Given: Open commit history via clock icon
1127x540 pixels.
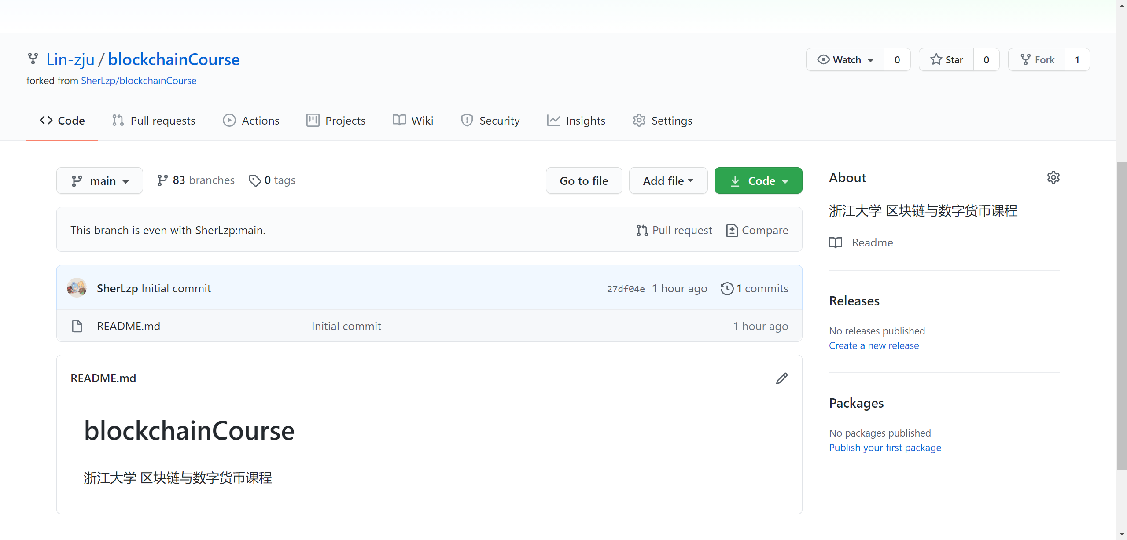Looking at the screenshot, I should (x=727, y=289).
